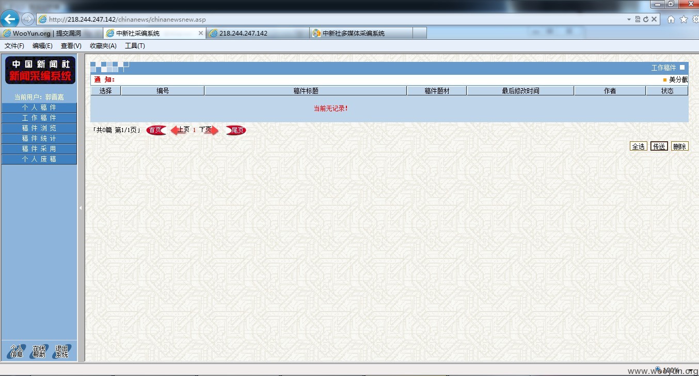Open favorites with the star icon
This screenshot has height=376, width=699.
[684, 20]
